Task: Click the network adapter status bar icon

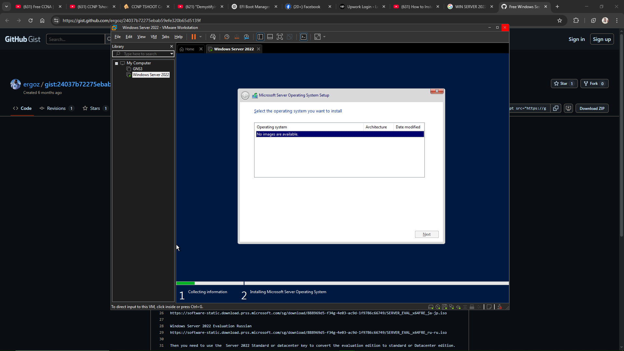Action: coord(451,307)
